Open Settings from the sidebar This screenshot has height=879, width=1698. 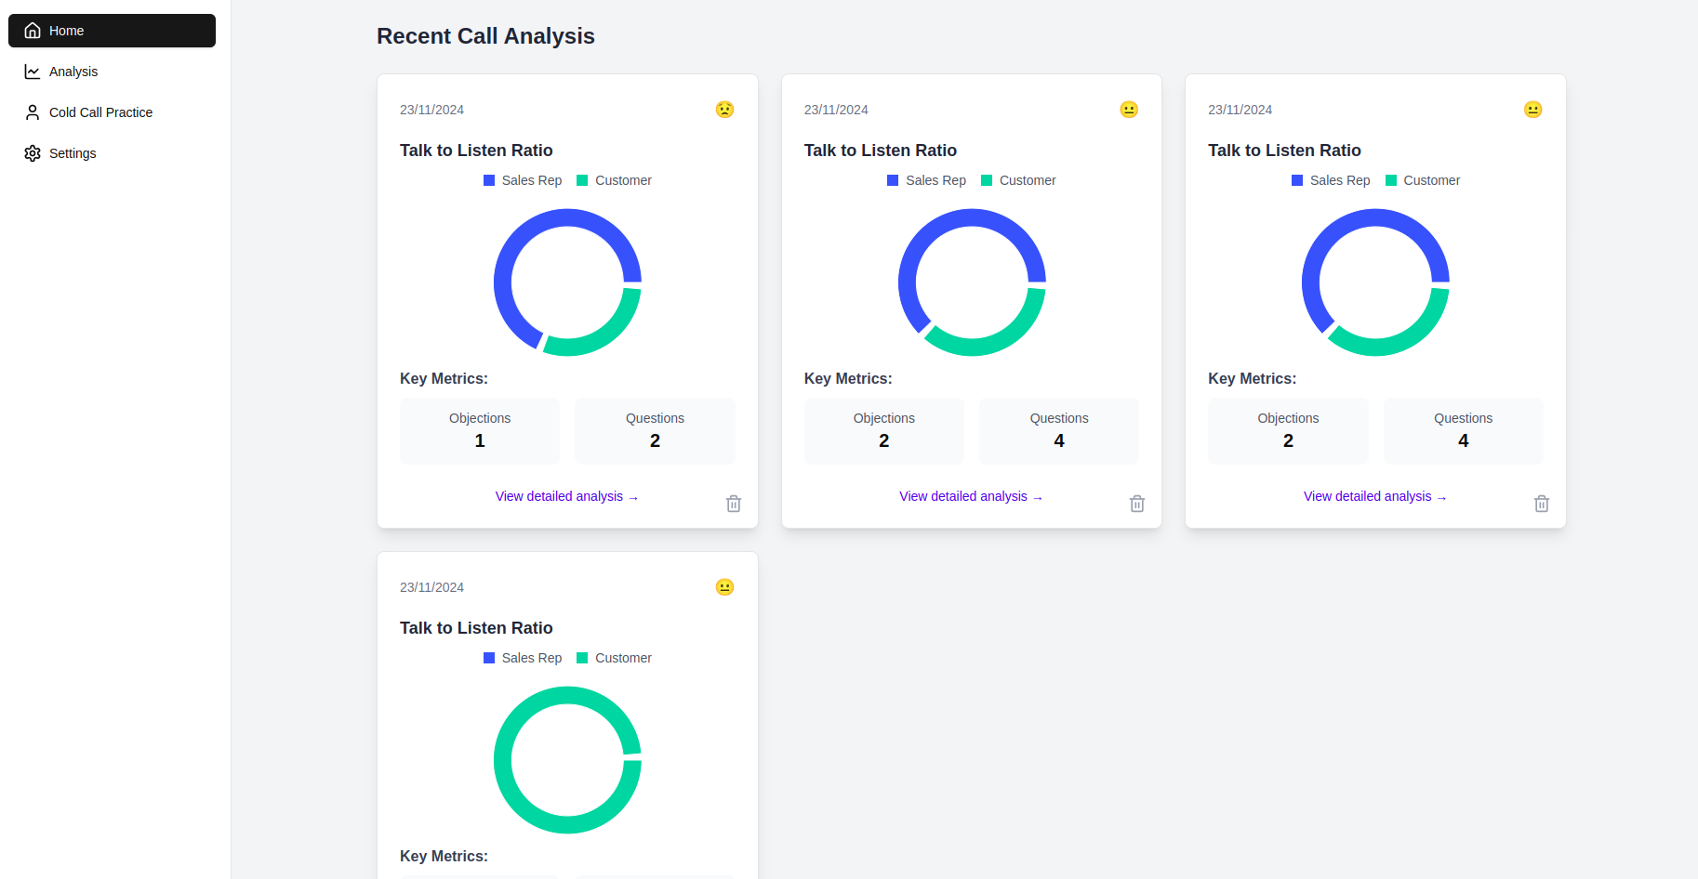tap(112, 153)
